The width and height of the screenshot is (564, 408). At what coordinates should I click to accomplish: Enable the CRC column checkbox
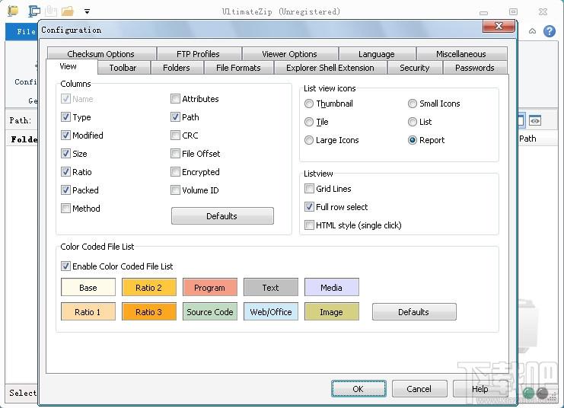click(x=175, y=135)
